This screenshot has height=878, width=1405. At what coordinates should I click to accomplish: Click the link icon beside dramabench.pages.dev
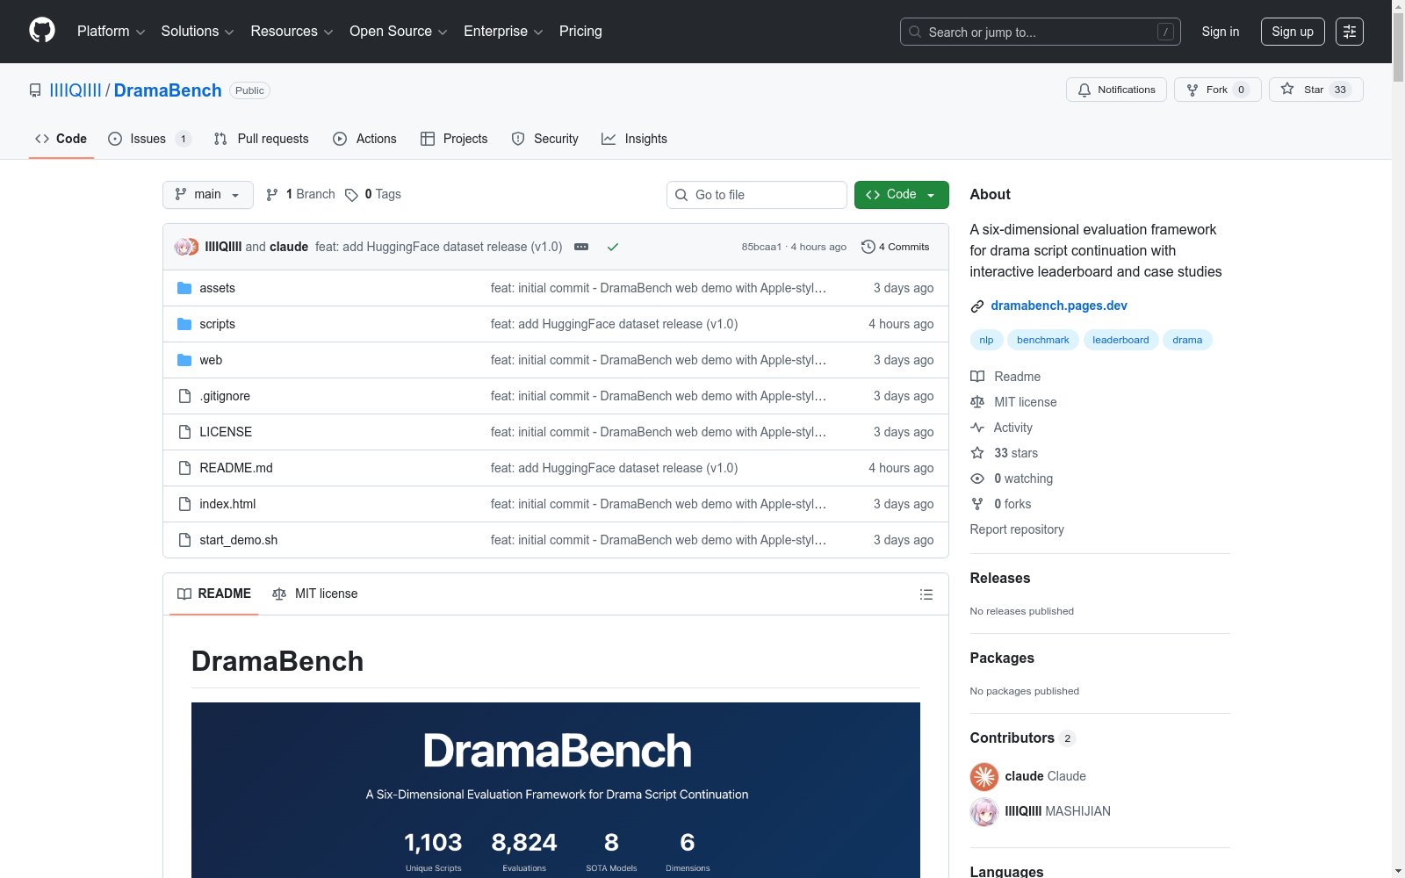pyautogui.click(x=977, y=306)
